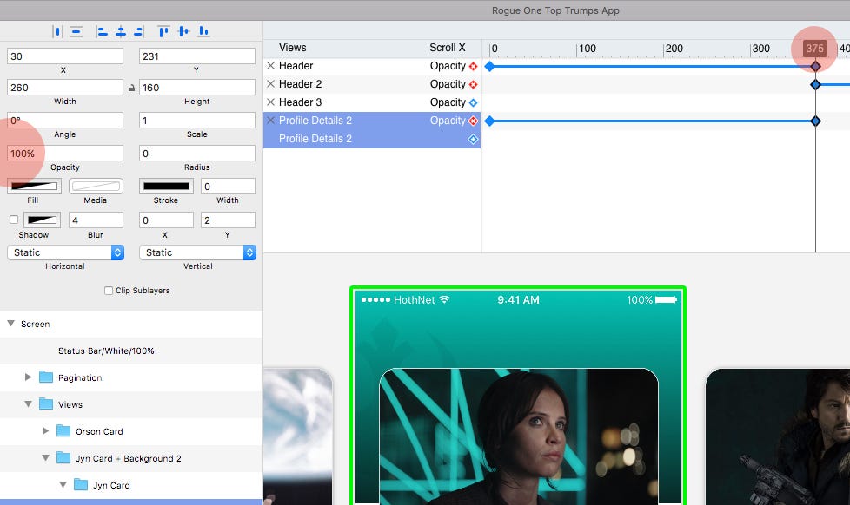850x505 pixels.
Task: Select the Header 3 driver row
Action: [372, 102]
